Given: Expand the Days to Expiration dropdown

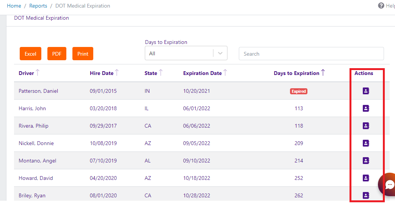Looking at the screenshot, I should [220, 53].
